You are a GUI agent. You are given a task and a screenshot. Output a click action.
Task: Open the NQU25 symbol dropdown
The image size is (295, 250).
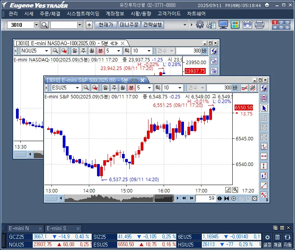tap(46, 51)
